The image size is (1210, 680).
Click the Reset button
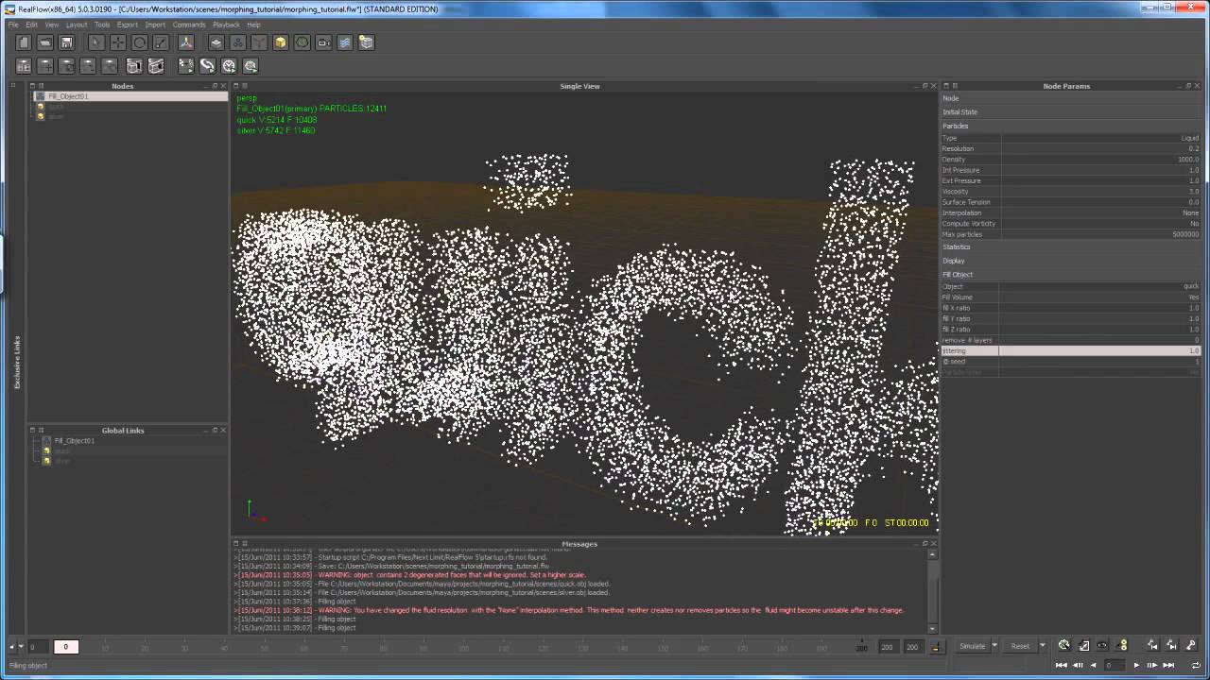[1020, 646]
